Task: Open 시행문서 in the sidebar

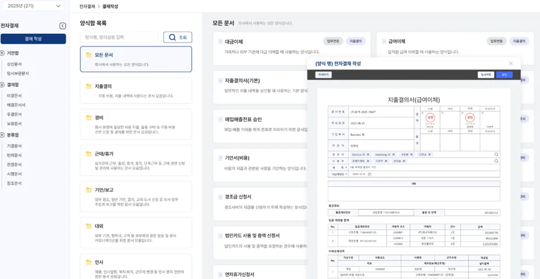Action: [x=14, y=174]
